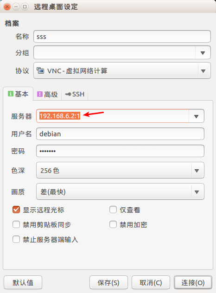Image resolution: width=216 pixels, height=293 pixels.
Task: Click the key icon on SSH tab
Action: click(x=68, y=94)
